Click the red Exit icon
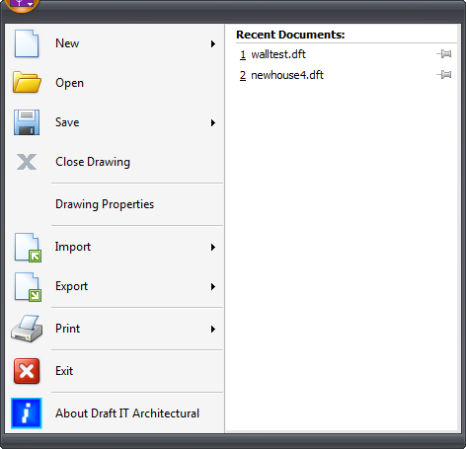The image size is (466, 449). (x=27, y=371)
